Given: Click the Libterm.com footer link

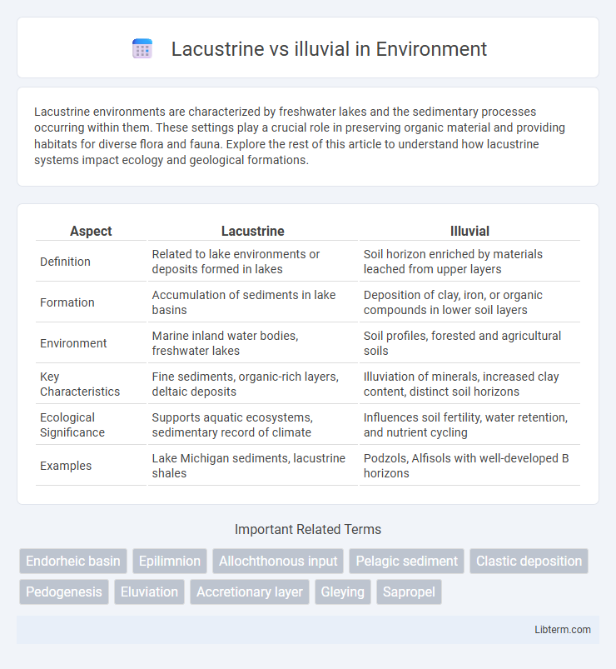Looking at the screenshot, I should [562, 629].
